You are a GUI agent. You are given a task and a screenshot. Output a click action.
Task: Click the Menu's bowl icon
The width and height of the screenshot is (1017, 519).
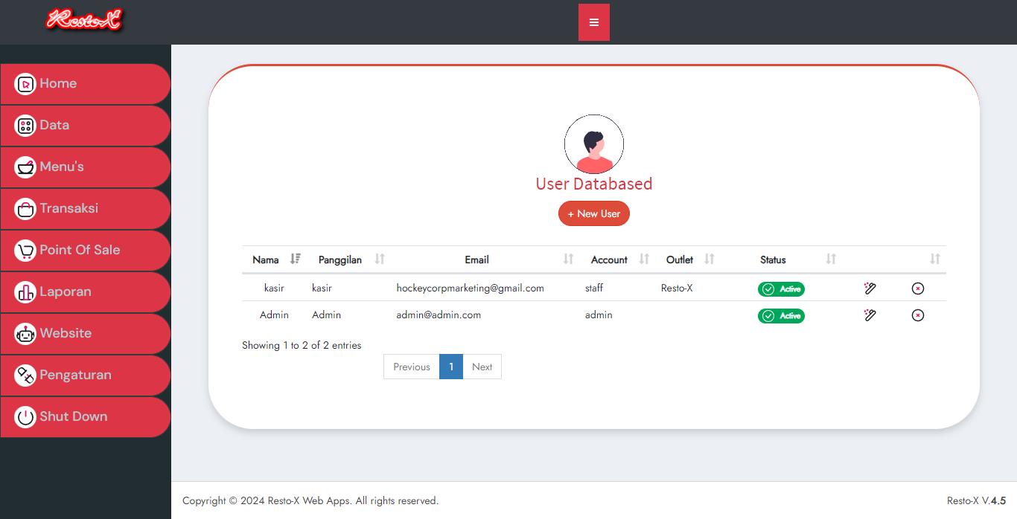[x=25, y=167]
